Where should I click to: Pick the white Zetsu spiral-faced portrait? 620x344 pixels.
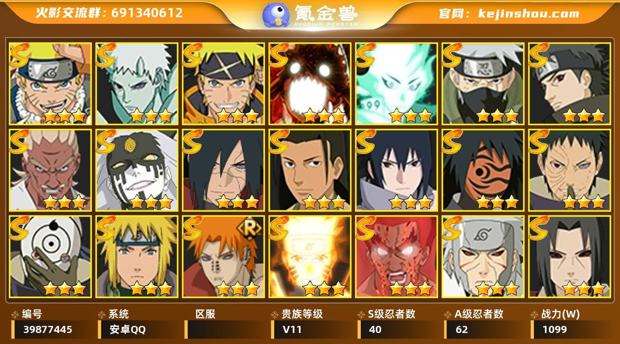point(137,170)
